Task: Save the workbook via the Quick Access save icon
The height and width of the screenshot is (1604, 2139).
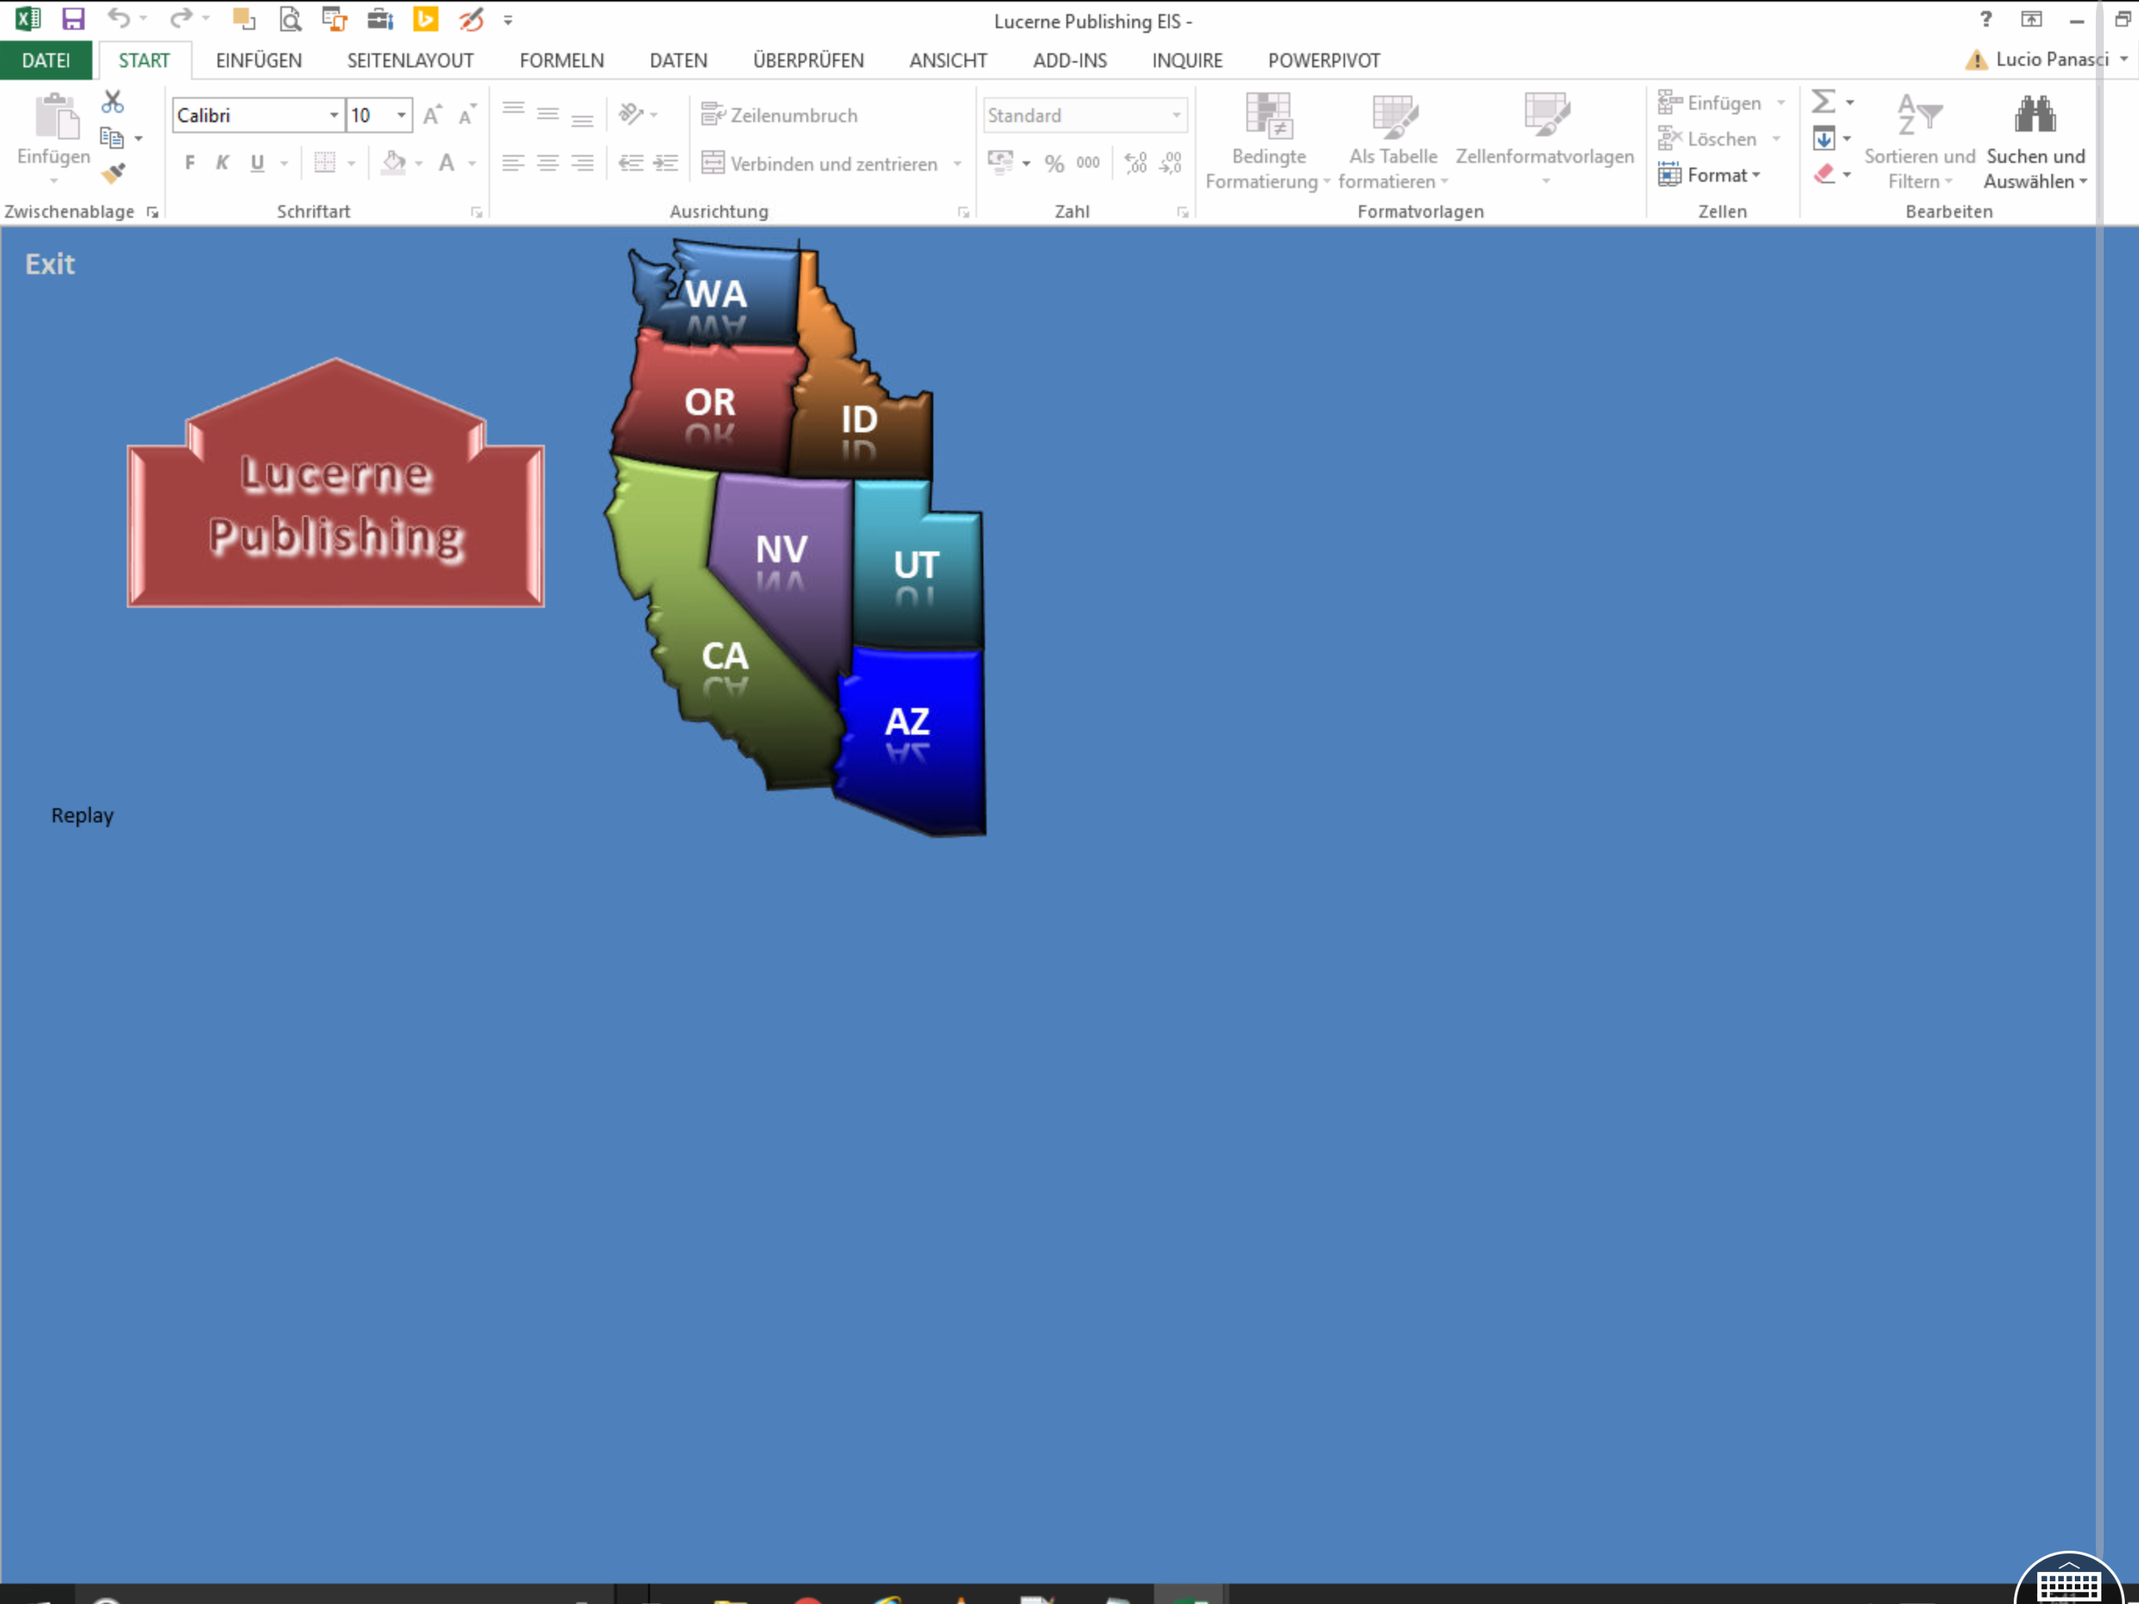Action: 73,20
